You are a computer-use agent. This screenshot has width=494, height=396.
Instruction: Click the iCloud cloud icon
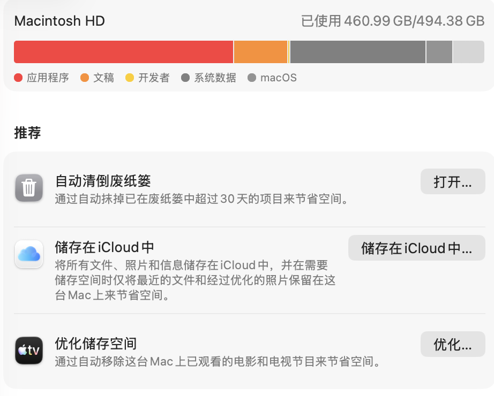(29, 254)
